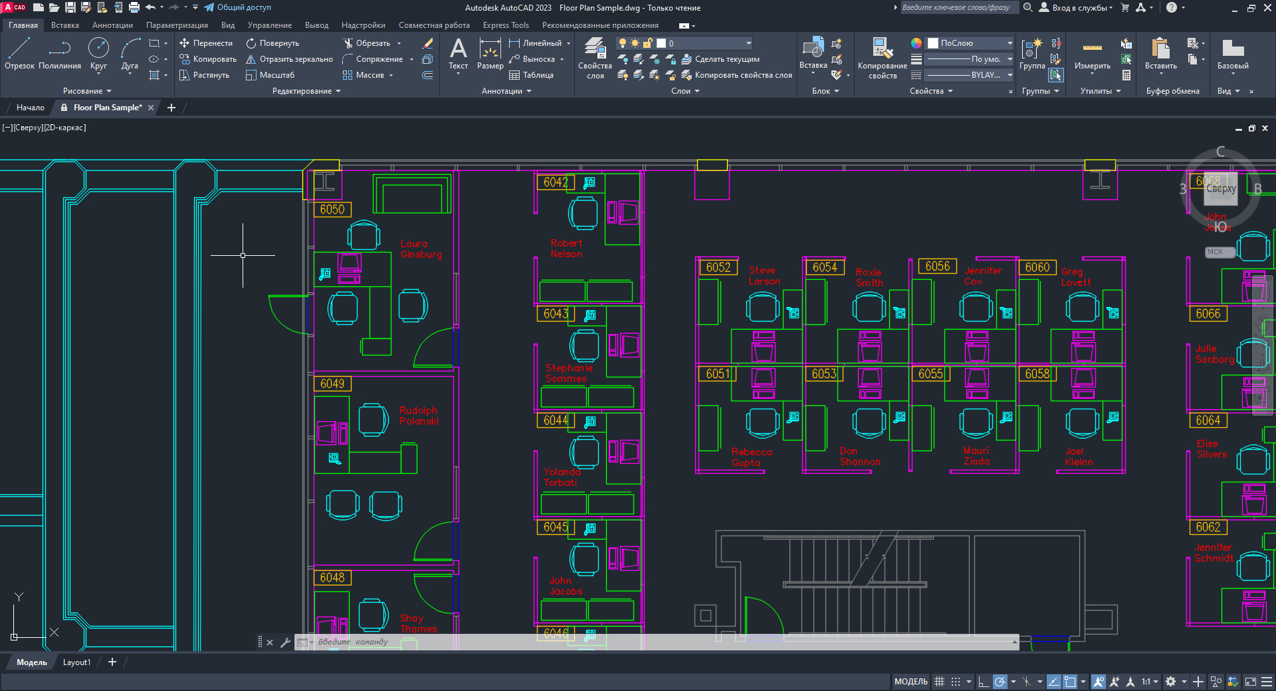Click the object color wheel swatch

click(916, 43)
